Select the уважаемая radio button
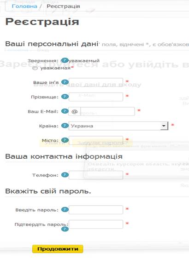 coord(35,68)
